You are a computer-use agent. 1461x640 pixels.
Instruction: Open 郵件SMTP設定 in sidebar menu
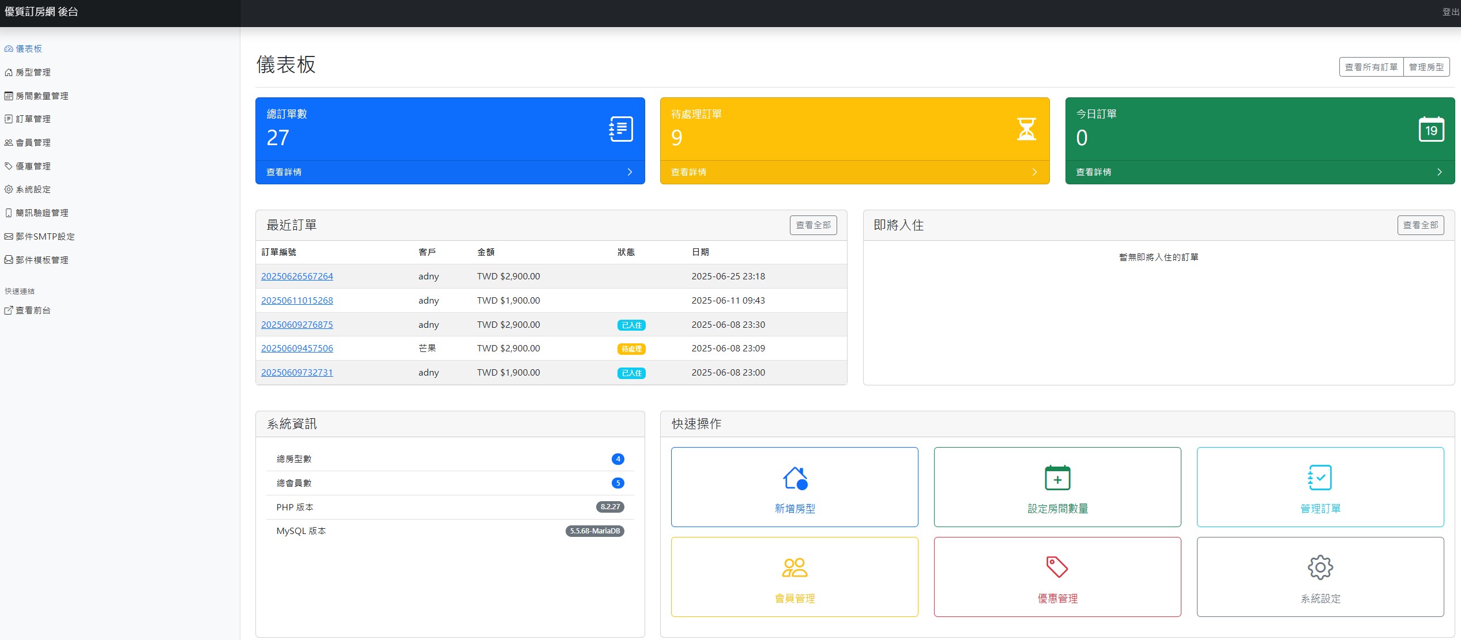tap(45, 237)
